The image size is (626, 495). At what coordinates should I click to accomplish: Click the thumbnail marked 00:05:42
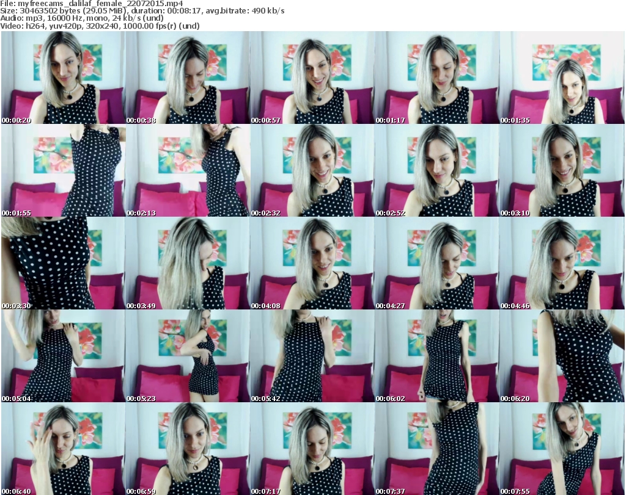(312, 356)
